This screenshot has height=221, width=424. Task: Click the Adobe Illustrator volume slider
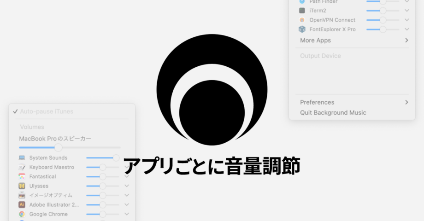pyautogui.click(x=103, y=204)
